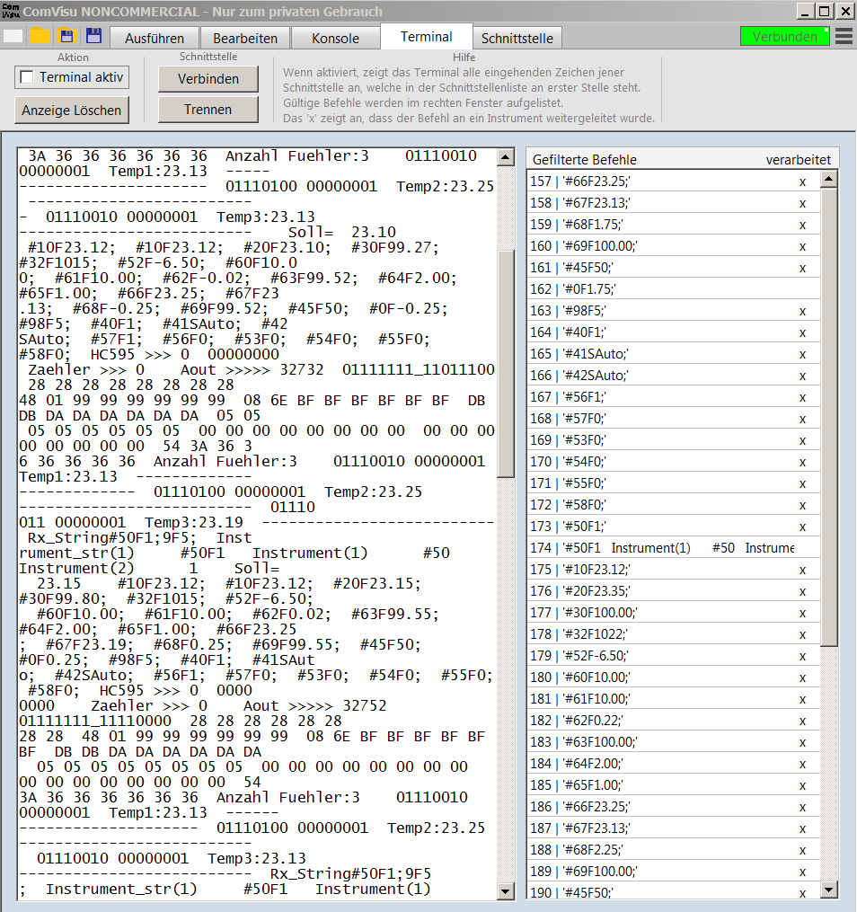The width and height of the screenshot is (857, 912).
Task: Click the ComVisu application logo icon
Action: [11, 11]
